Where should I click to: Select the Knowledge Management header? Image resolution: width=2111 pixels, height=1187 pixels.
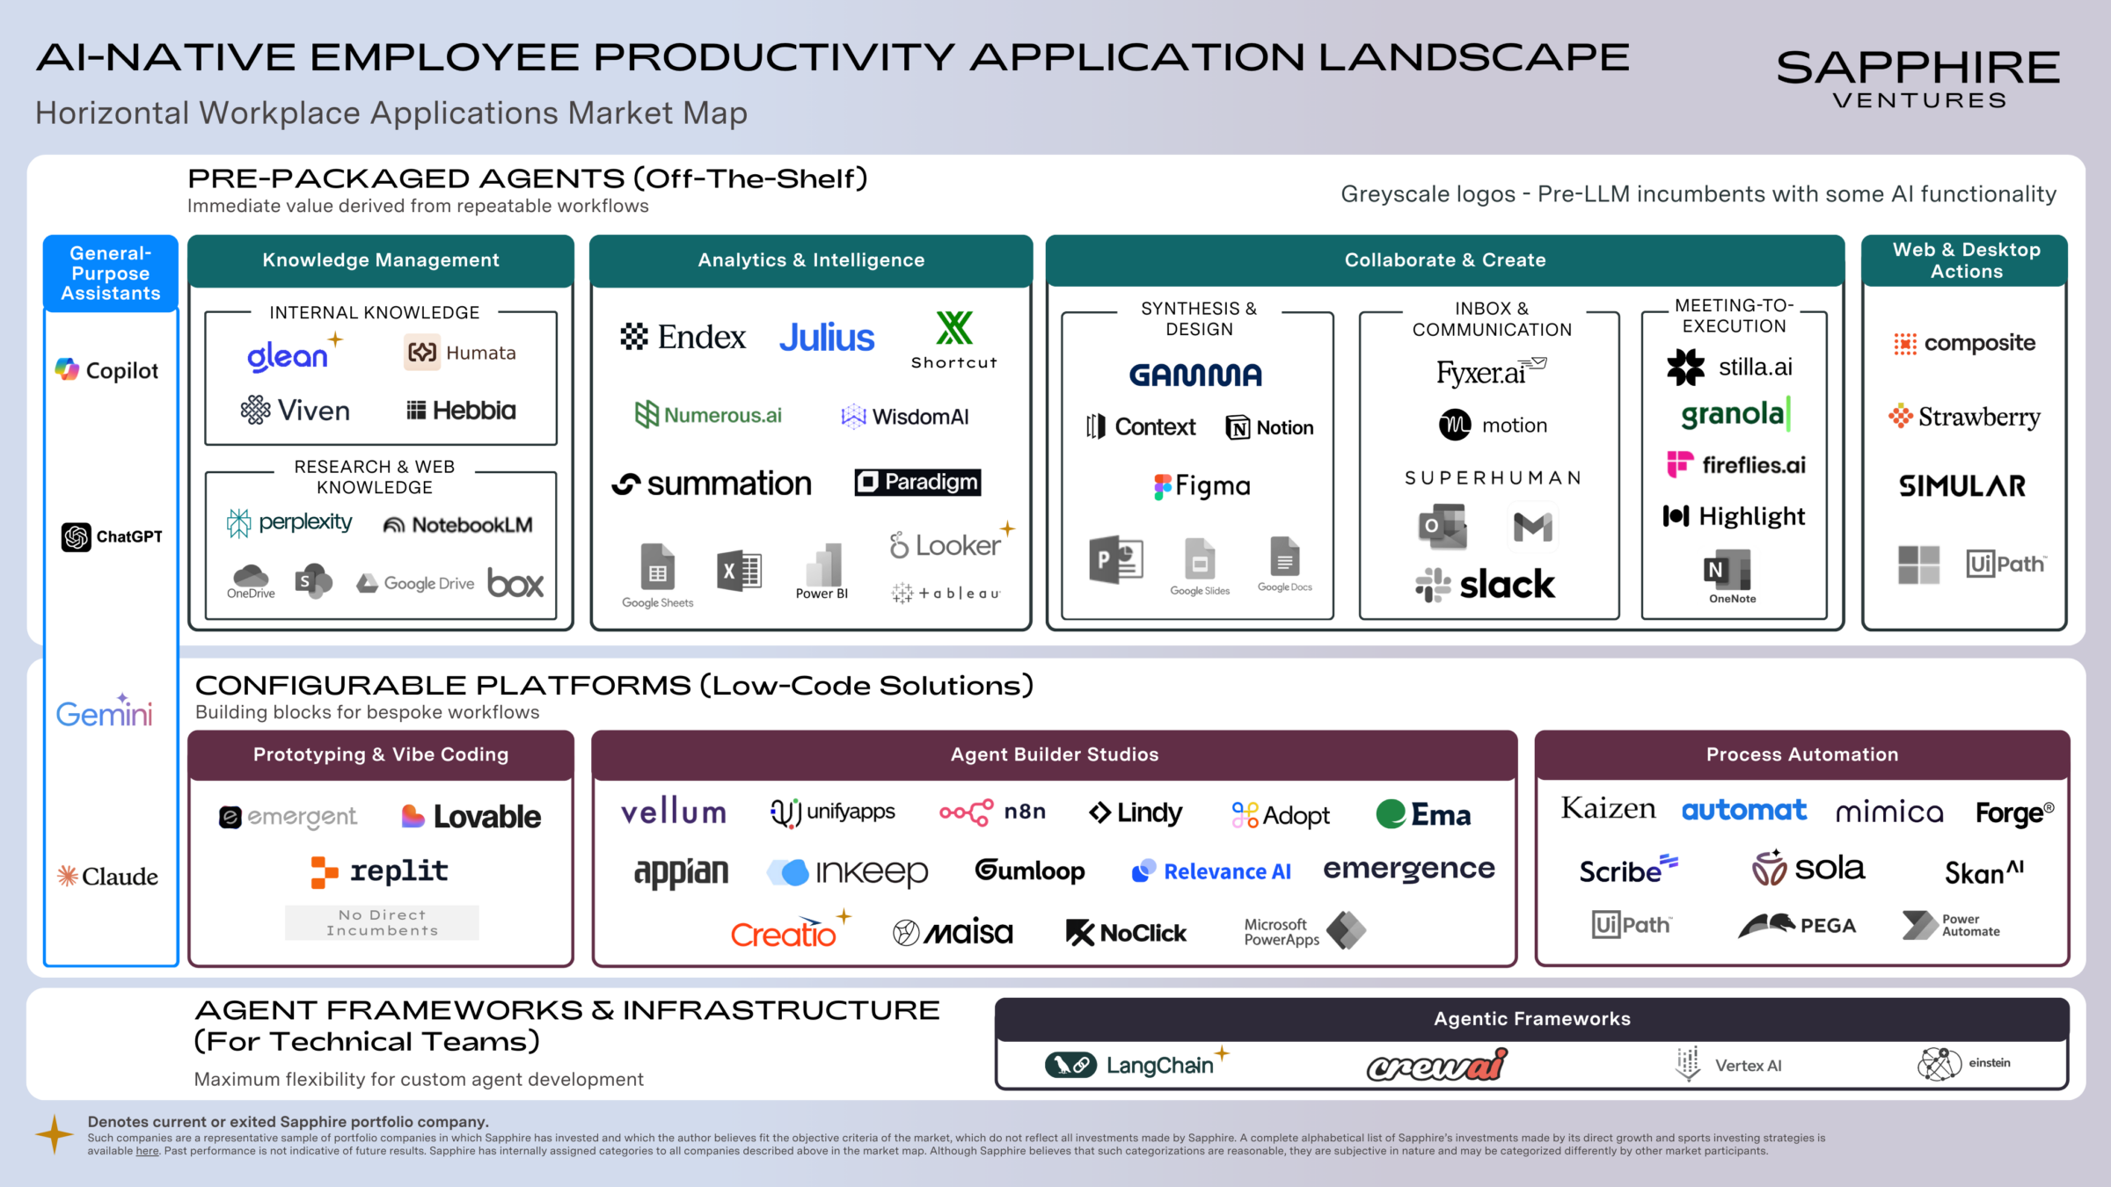coord(381,260)
